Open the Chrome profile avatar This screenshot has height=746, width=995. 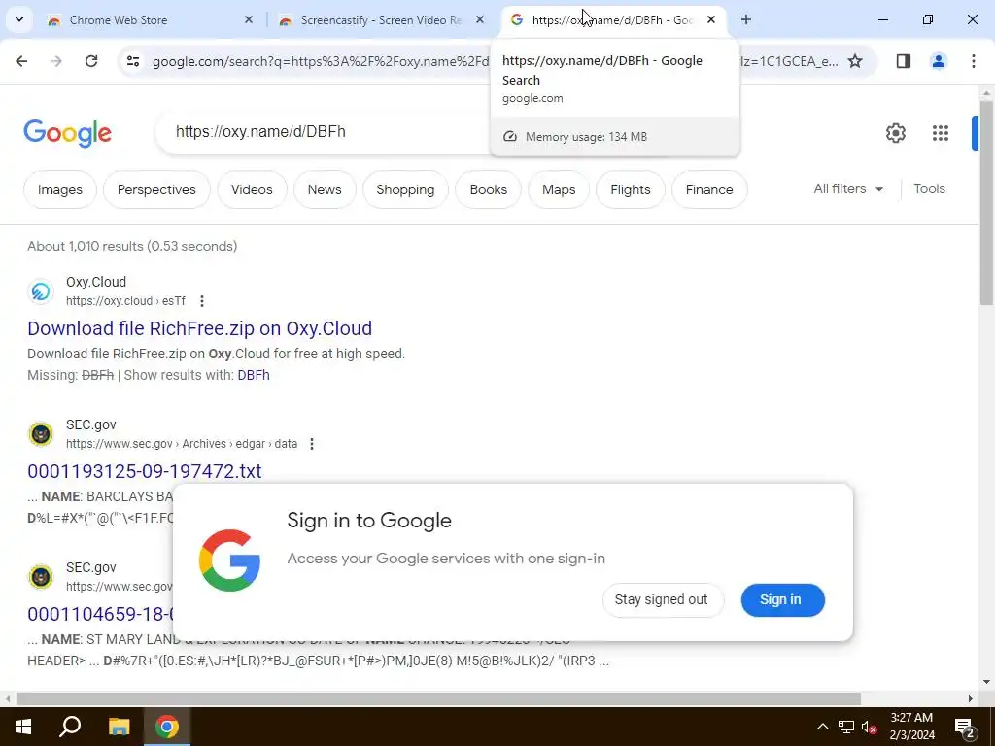coord(939,61)
